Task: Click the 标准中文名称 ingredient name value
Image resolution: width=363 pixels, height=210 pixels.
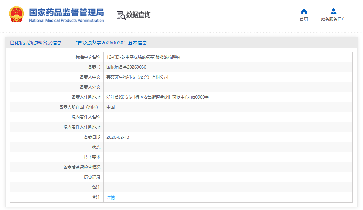Action: [x=143, y=57]
